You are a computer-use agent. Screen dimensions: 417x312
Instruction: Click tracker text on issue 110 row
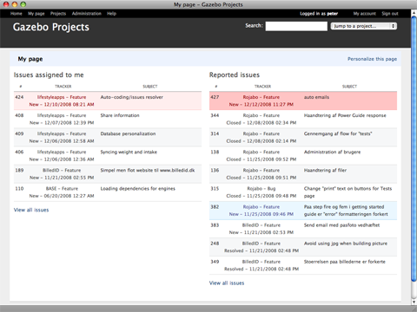[62, 188]
